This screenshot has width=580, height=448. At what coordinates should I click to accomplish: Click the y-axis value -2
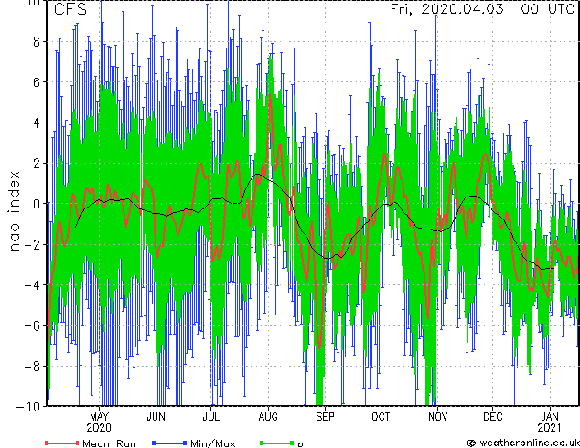pos(32,244)
